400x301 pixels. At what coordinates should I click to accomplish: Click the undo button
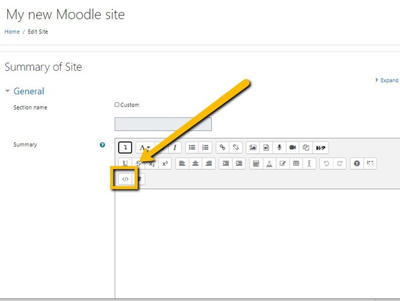coord(325,164)
